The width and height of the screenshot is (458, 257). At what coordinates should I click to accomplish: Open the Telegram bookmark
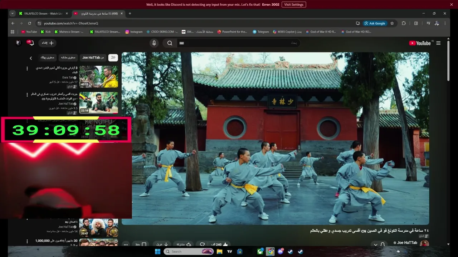[260, 32]
